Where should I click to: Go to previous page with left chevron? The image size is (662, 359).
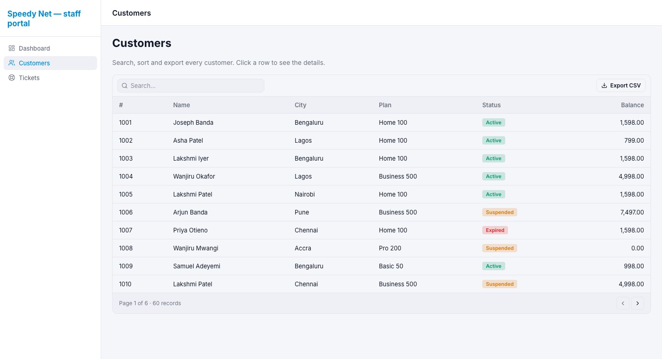(623, 303)
